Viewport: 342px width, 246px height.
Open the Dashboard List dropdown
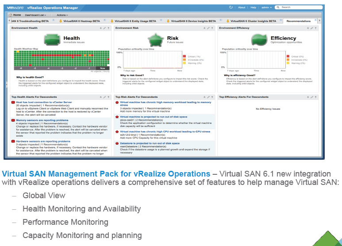[x=35, y=15]
